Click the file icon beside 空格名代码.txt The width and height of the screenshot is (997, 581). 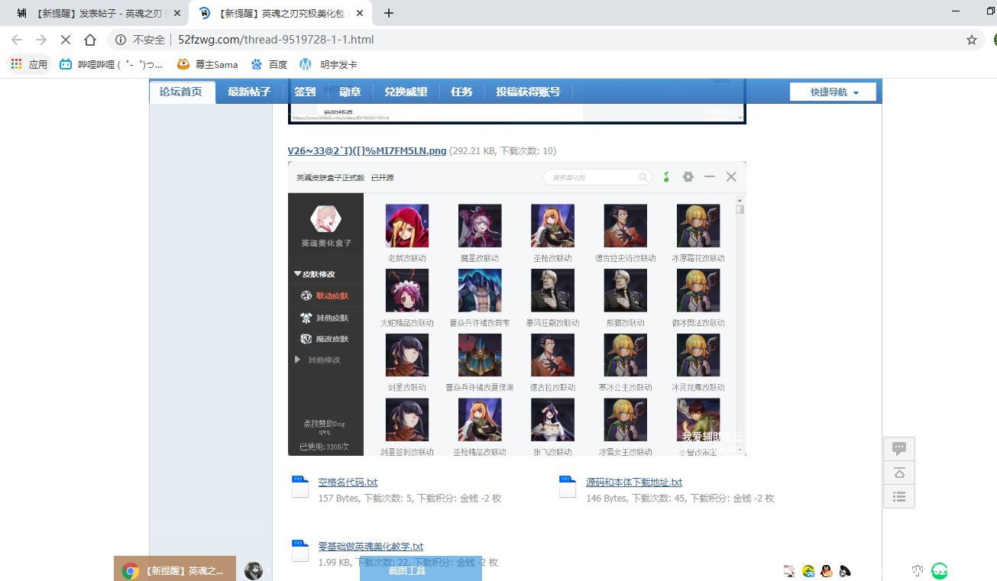(299, 486)
